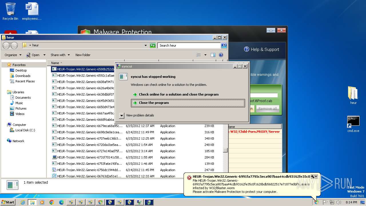Click the Action Center flag tray icon

pyautogui.click(x=325, y=202)
